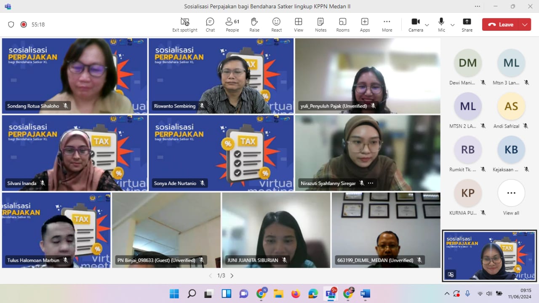Change the meeting View layout

(x=299, y=24)
